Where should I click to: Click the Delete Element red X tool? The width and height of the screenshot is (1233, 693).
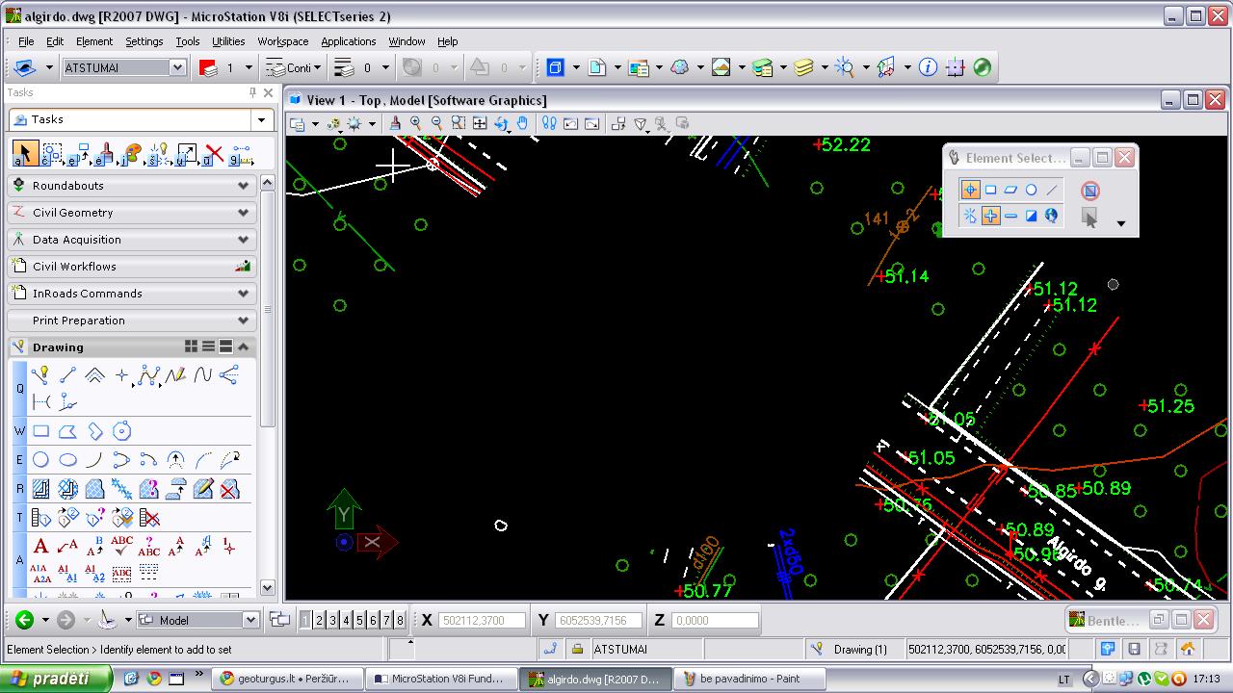[x=214, y=153]
